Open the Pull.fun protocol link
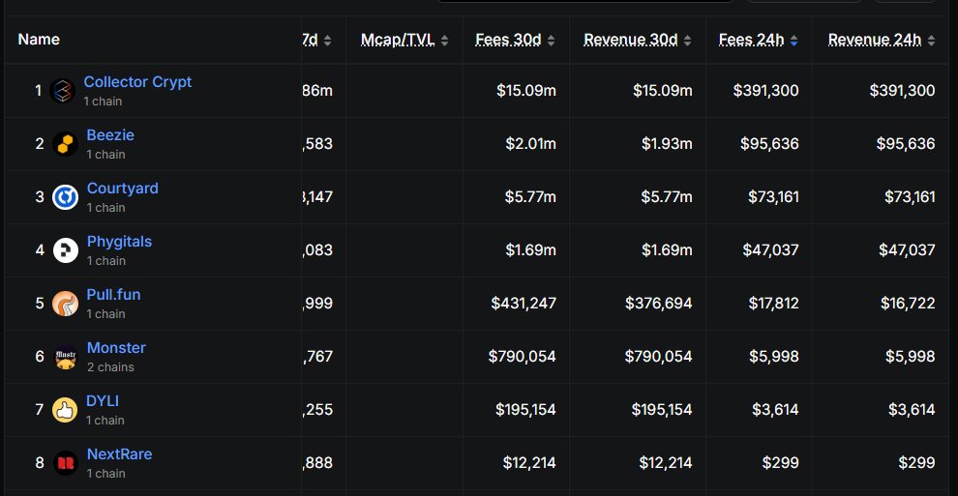Screen dimensions: 958x496 (x=113, y=295)
